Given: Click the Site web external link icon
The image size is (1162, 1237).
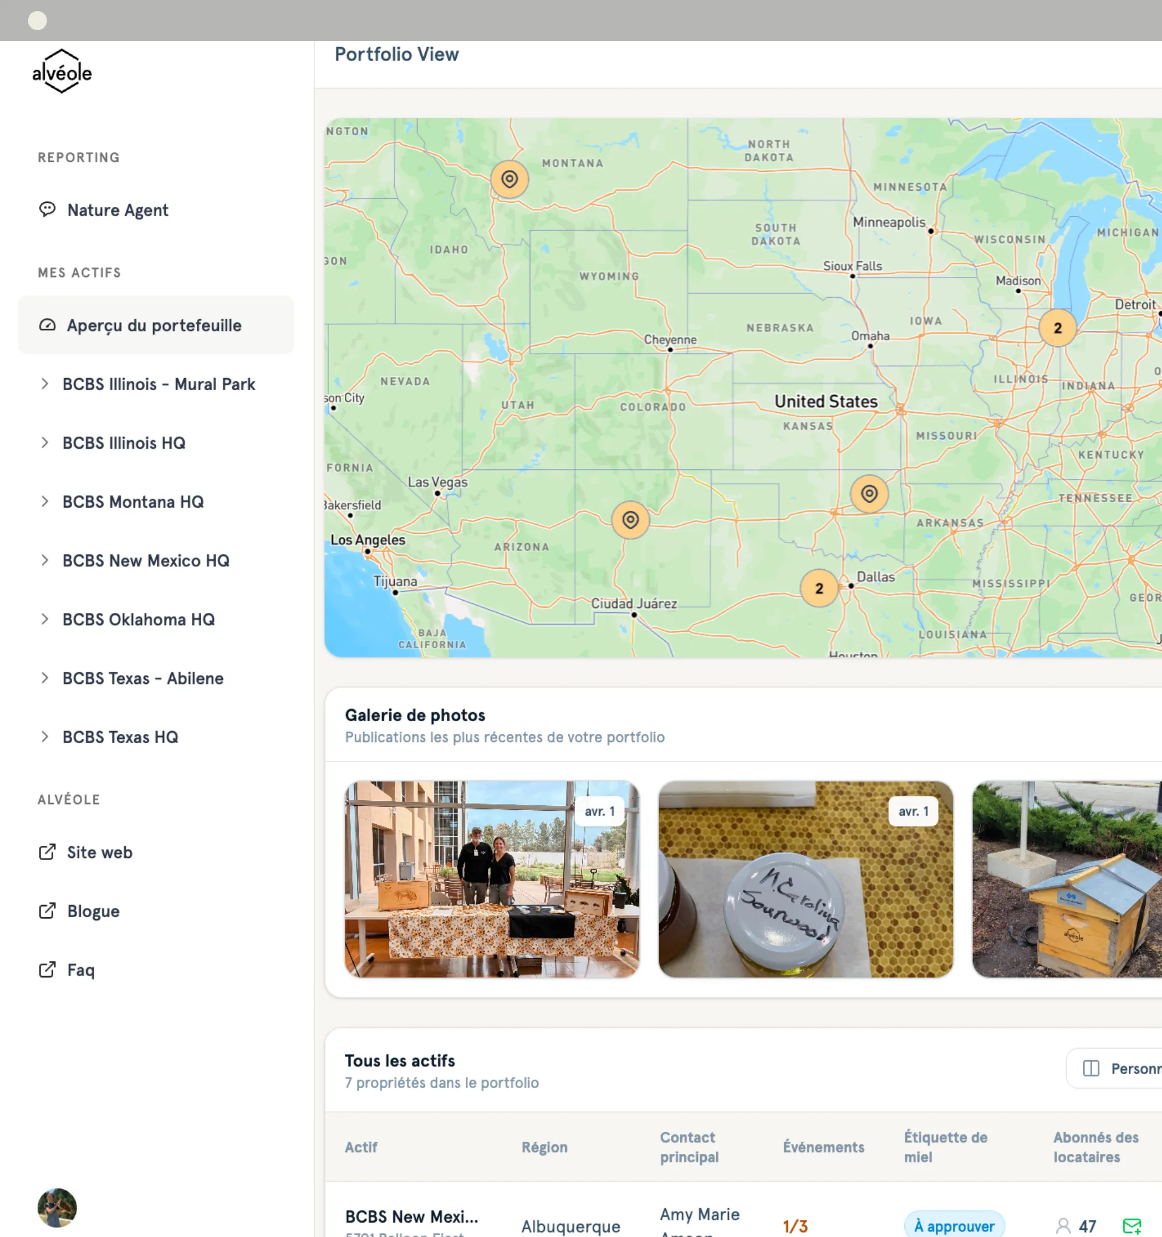Looking at the screenshot, I should click(47, 852).
